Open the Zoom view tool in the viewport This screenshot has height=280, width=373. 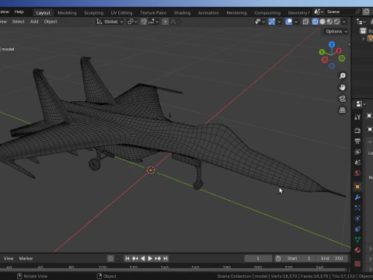(x=343, y=75)
